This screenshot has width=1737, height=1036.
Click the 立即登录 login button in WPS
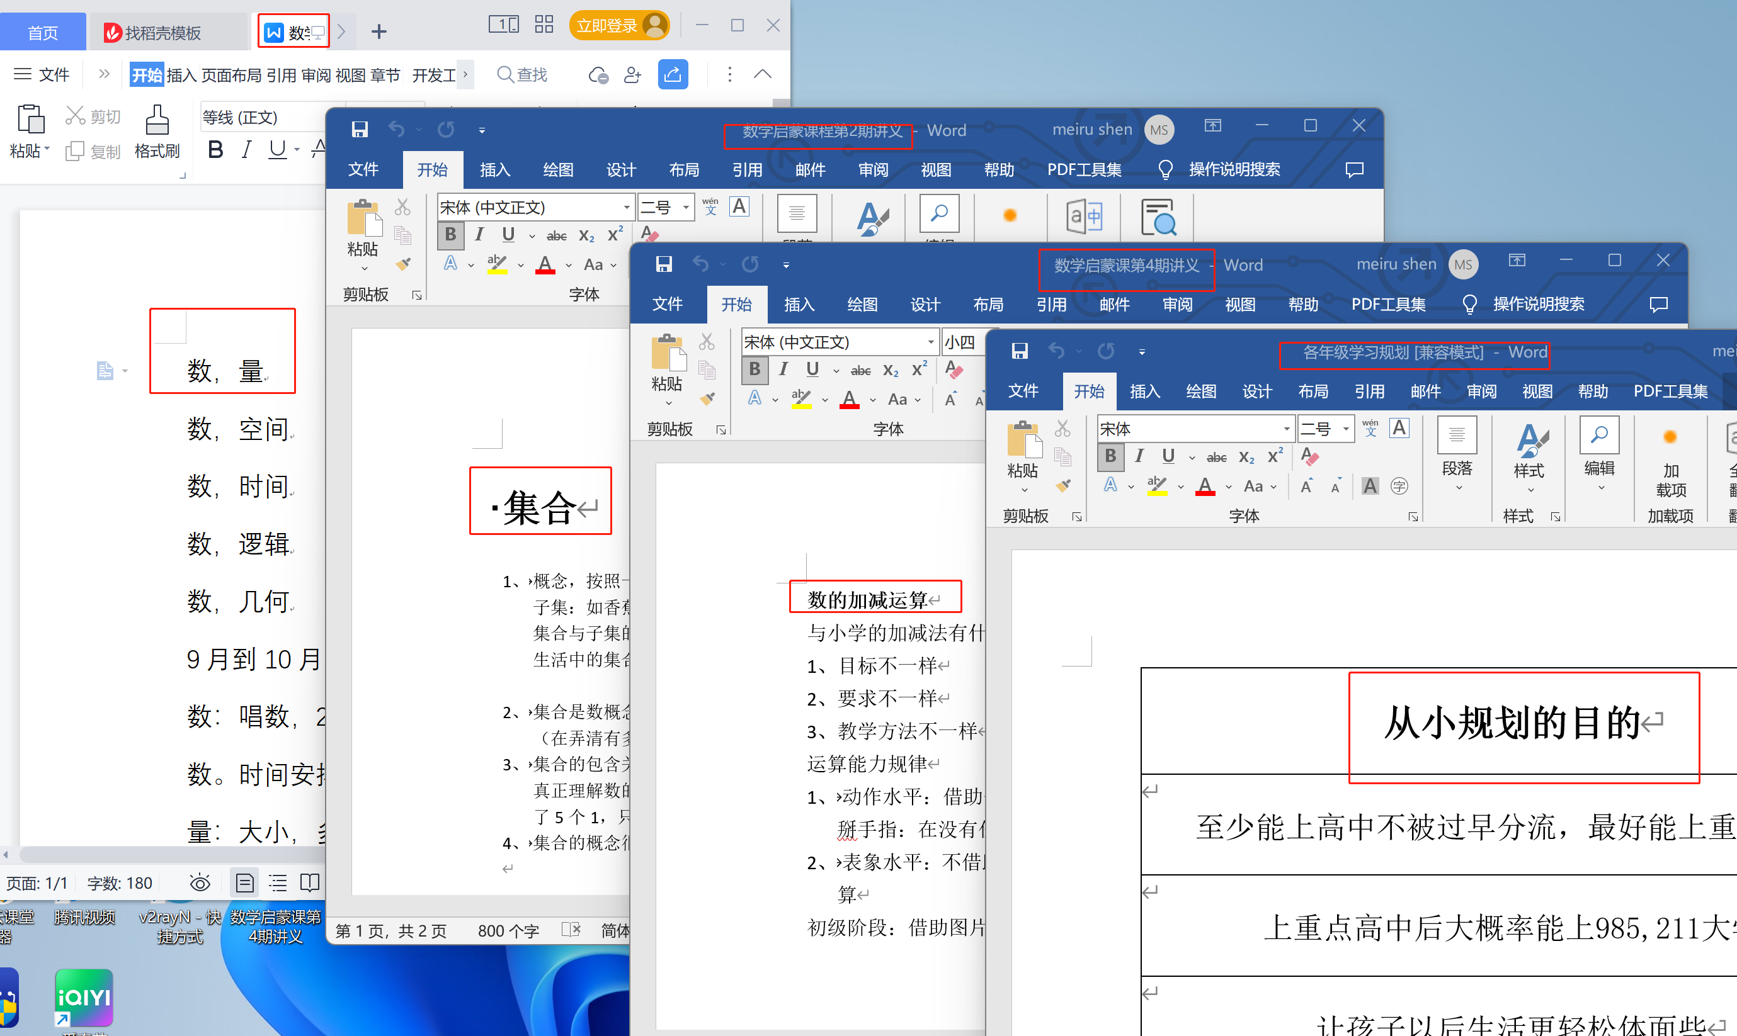[619, 25]
